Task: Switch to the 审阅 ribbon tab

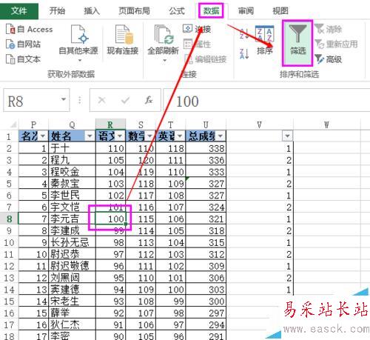Action: point(246,11)
